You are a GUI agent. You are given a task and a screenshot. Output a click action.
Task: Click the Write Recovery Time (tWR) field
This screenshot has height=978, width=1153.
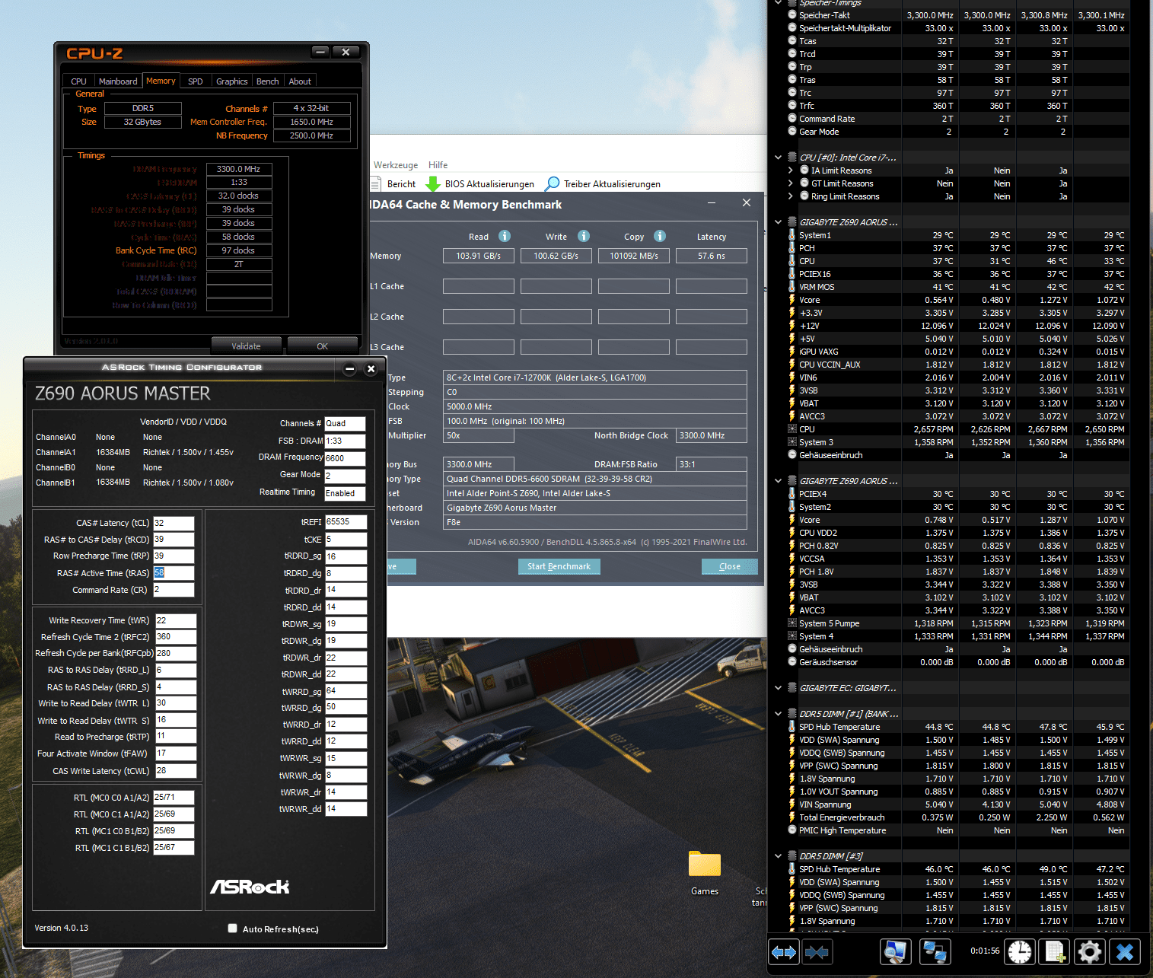176,620
